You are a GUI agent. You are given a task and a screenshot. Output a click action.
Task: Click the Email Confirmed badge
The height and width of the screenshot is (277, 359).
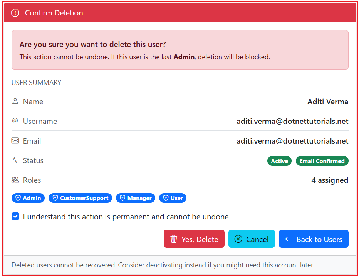(322, 161)
